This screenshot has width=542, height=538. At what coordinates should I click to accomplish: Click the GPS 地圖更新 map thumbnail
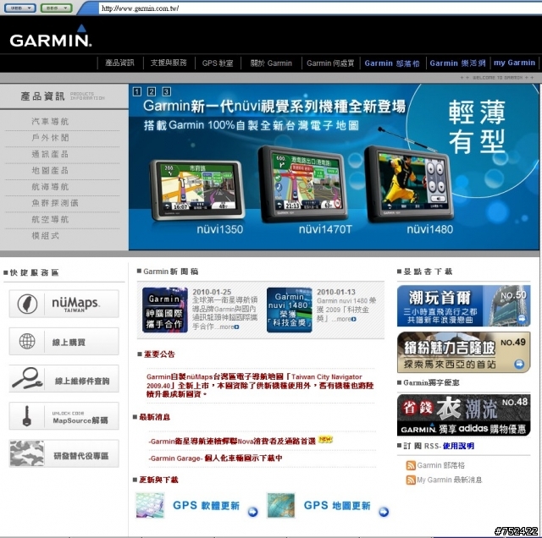(281, 506)
